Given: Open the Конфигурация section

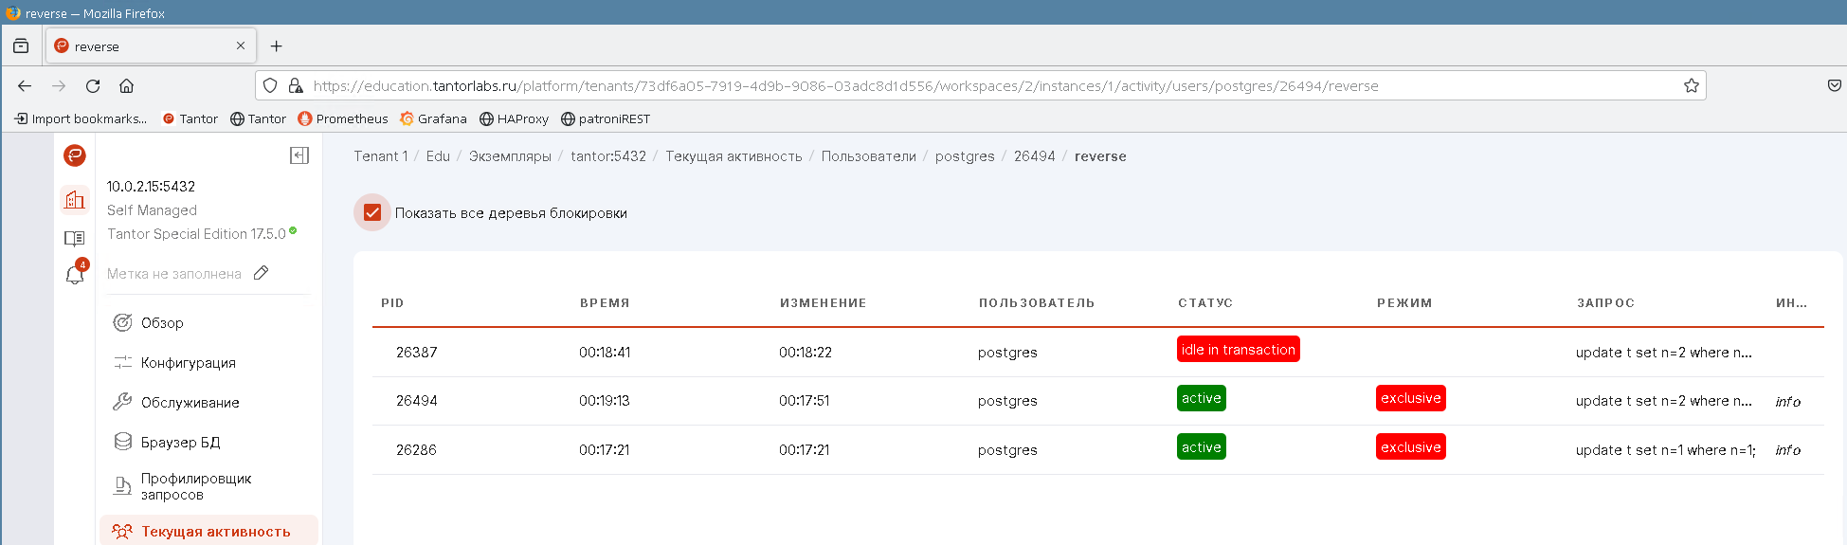Looking at the screenshot, I should 188,363.
